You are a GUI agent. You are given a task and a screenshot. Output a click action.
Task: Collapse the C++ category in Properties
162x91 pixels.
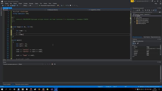click(133, 45)
